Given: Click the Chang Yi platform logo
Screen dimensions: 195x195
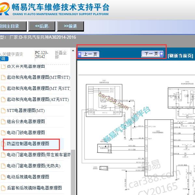Looking at the screenshot, I should pyautogui.click(x=5, y=9).
